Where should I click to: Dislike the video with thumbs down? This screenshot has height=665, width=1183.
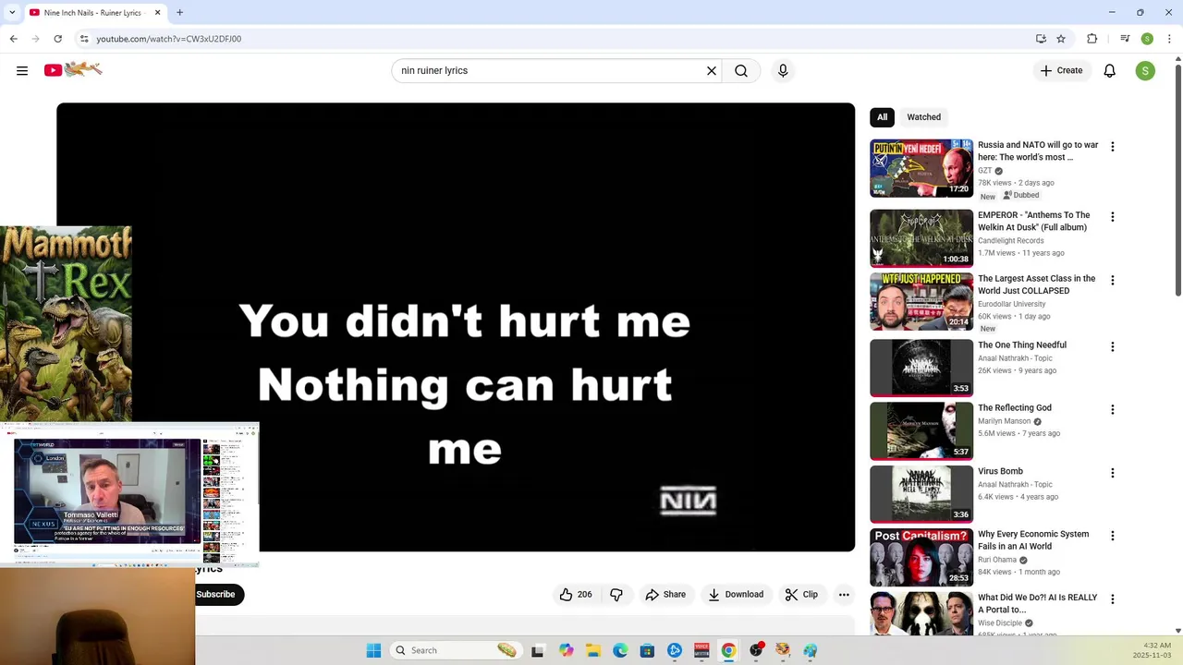point(616,595)
